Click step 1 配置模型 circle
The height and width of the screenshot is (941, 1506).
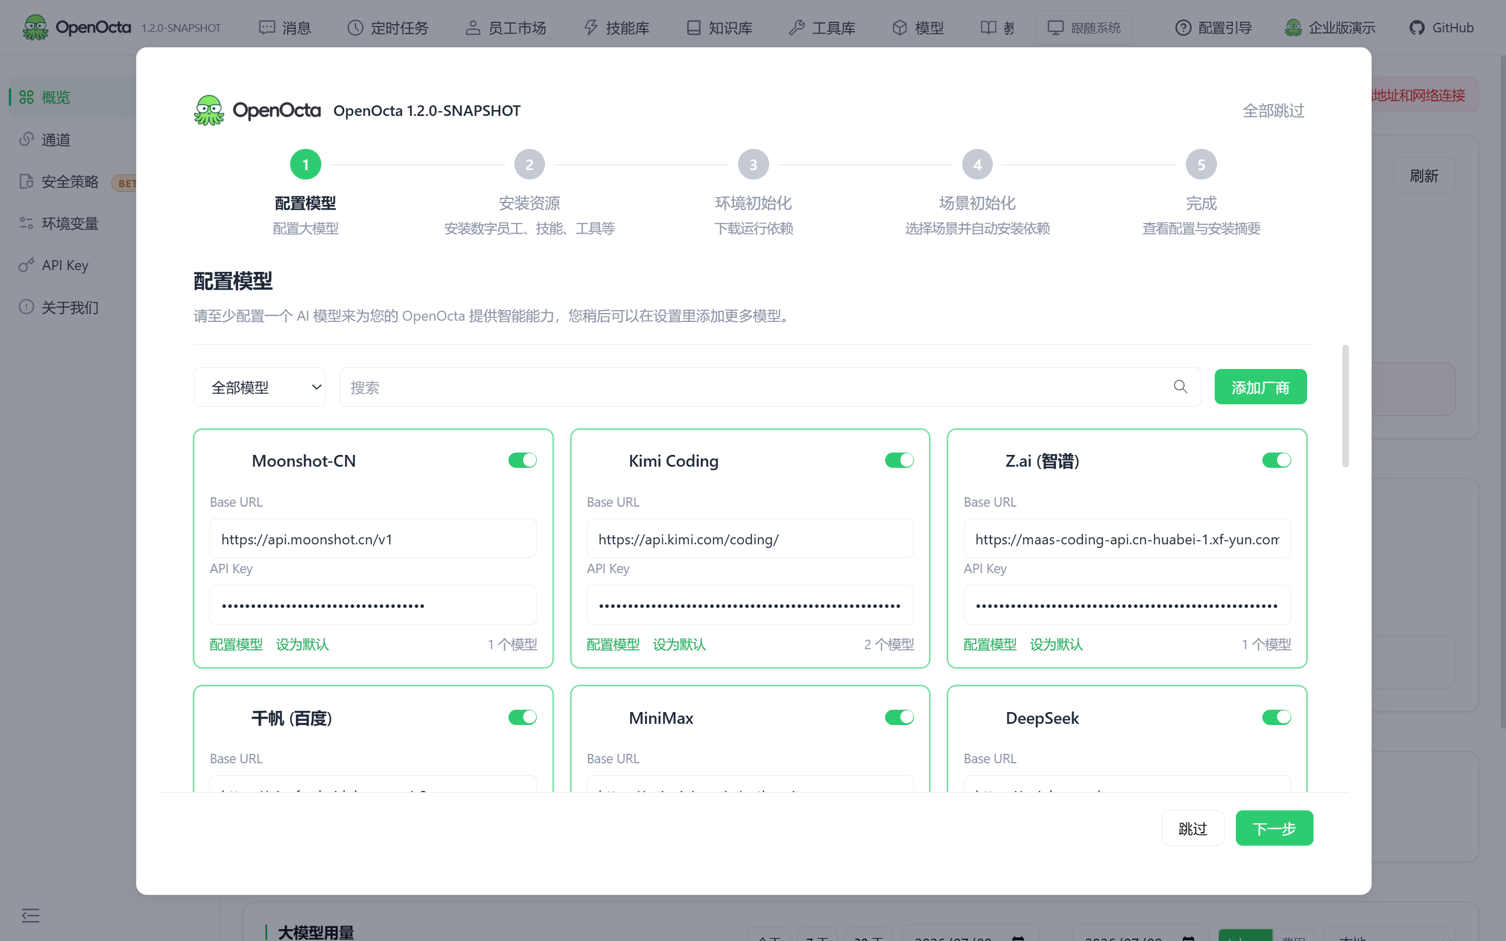305,164
